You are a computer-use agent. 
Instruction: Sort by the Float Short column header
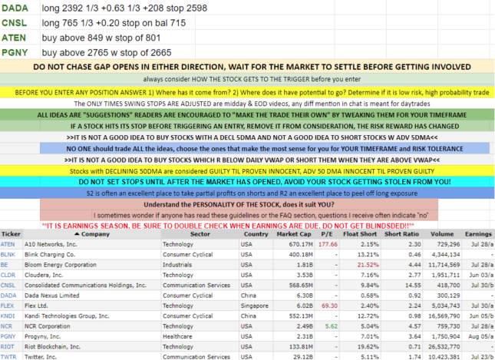[360, 234]
